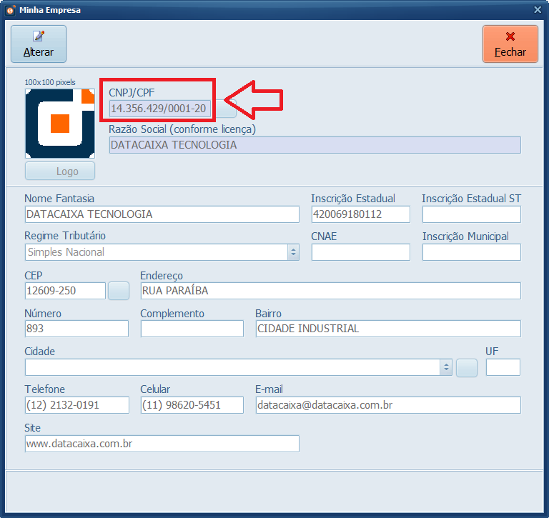549x518 pixels.
Task: Click the Razão Social field
Action: pyautogui.click(x=315, y=145)
